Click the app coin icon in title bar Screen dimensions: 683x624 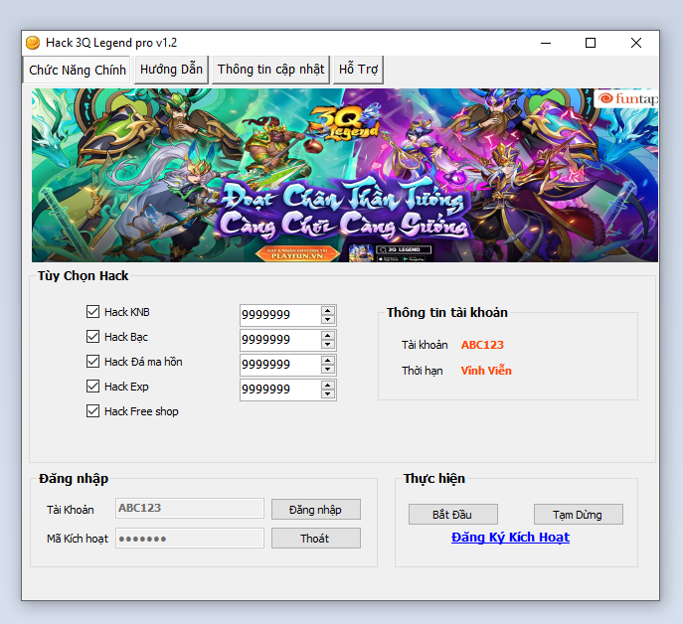point(33,43)
